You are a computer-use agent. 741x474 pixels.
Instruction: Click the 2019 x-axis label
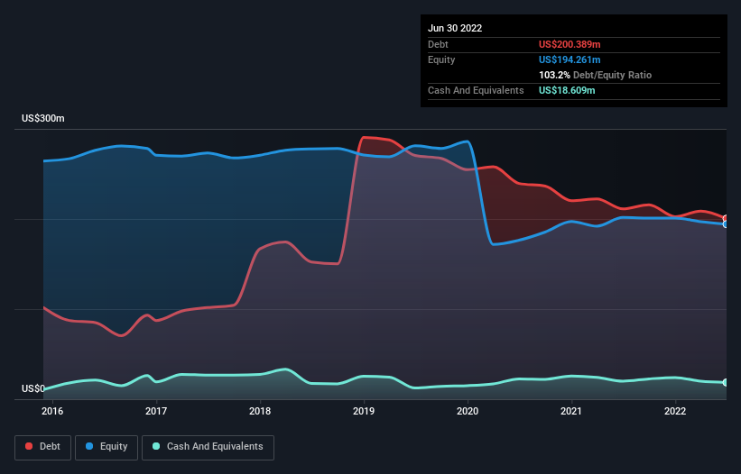[364, 411]
